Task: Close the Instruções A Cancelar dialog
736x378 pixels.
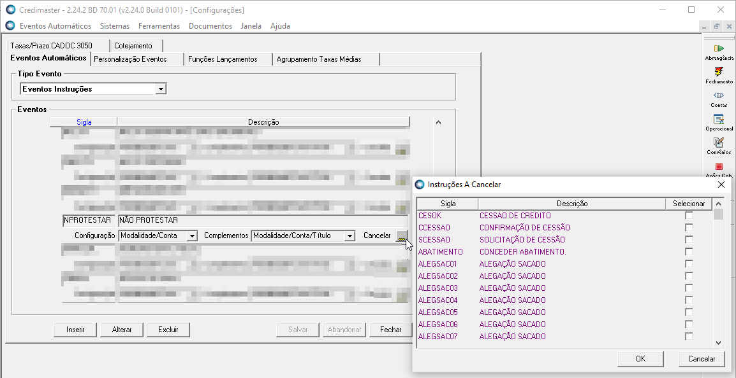Action: [721, 185]
